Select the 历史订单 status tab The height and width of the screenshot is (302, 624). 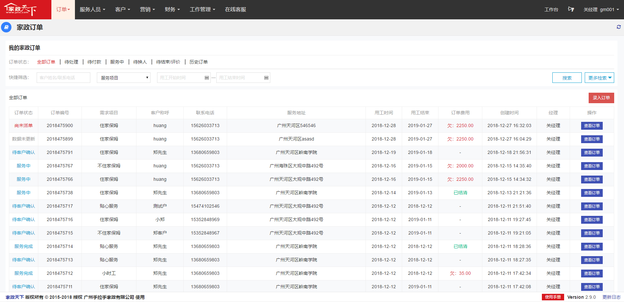coord(199,62)
